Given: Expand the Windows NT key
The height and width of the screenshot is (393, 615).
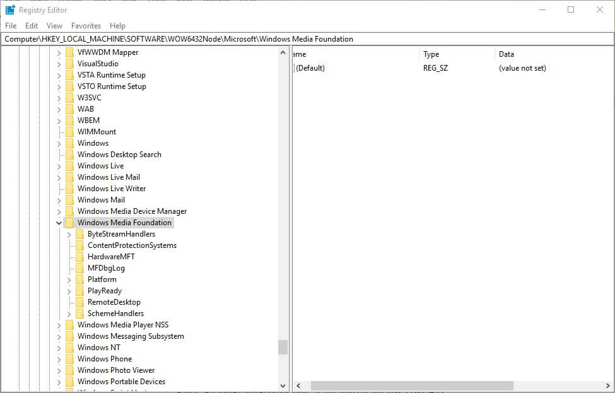Looking at the screenshot, I should coord(59,348).
